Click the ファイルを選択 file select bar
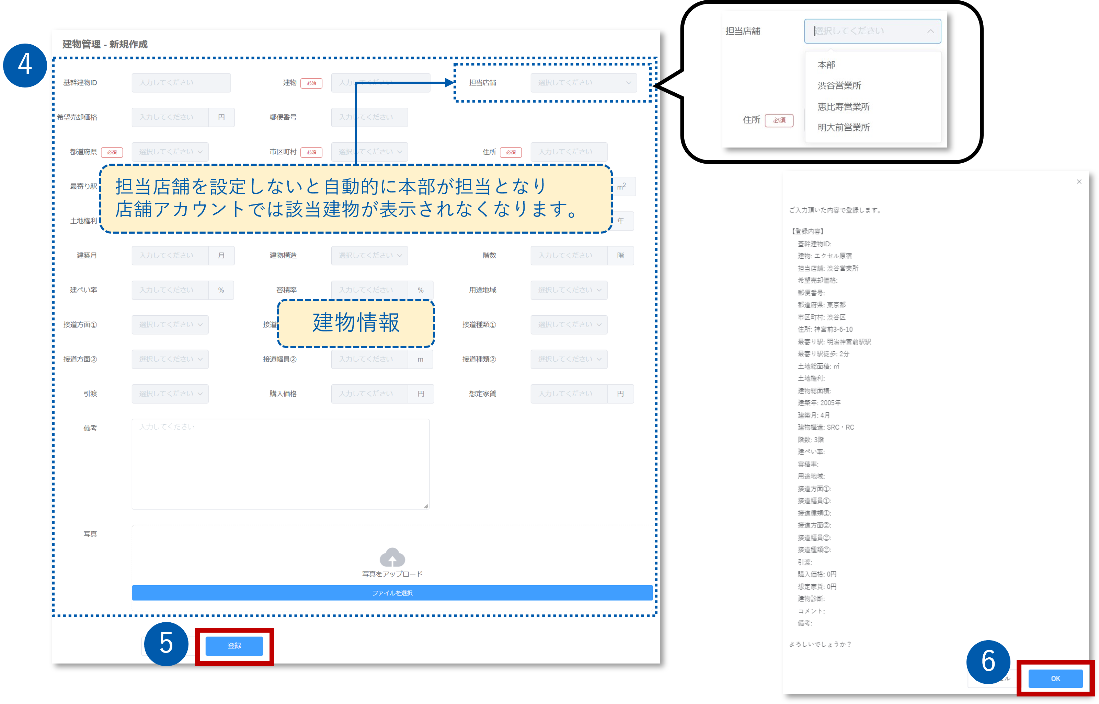This screenshot has height=704, width=1099. click(x=392, y=592)
